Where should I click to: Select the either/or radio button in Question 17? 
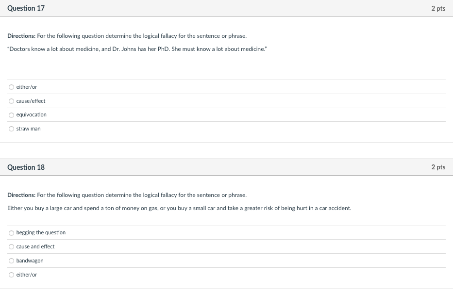coord(11,87)
